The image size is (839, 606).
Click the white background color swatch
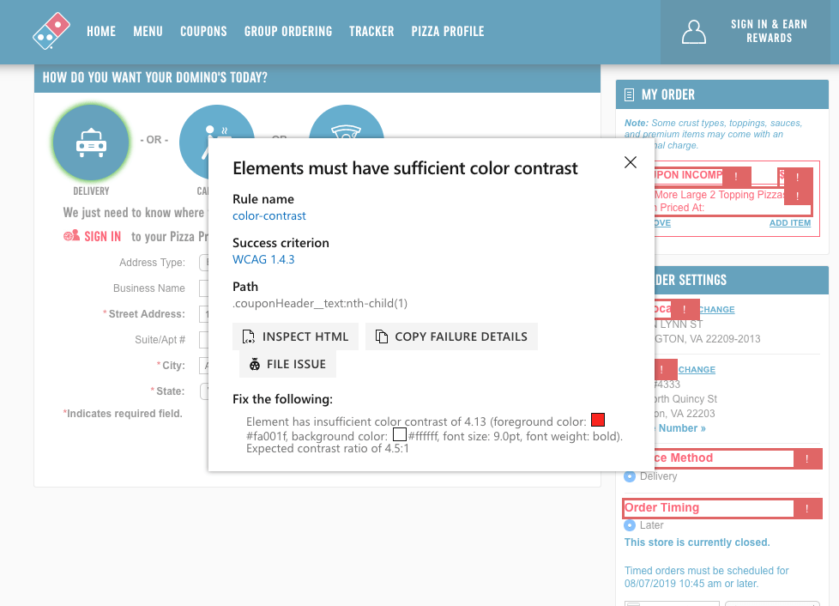400,434
